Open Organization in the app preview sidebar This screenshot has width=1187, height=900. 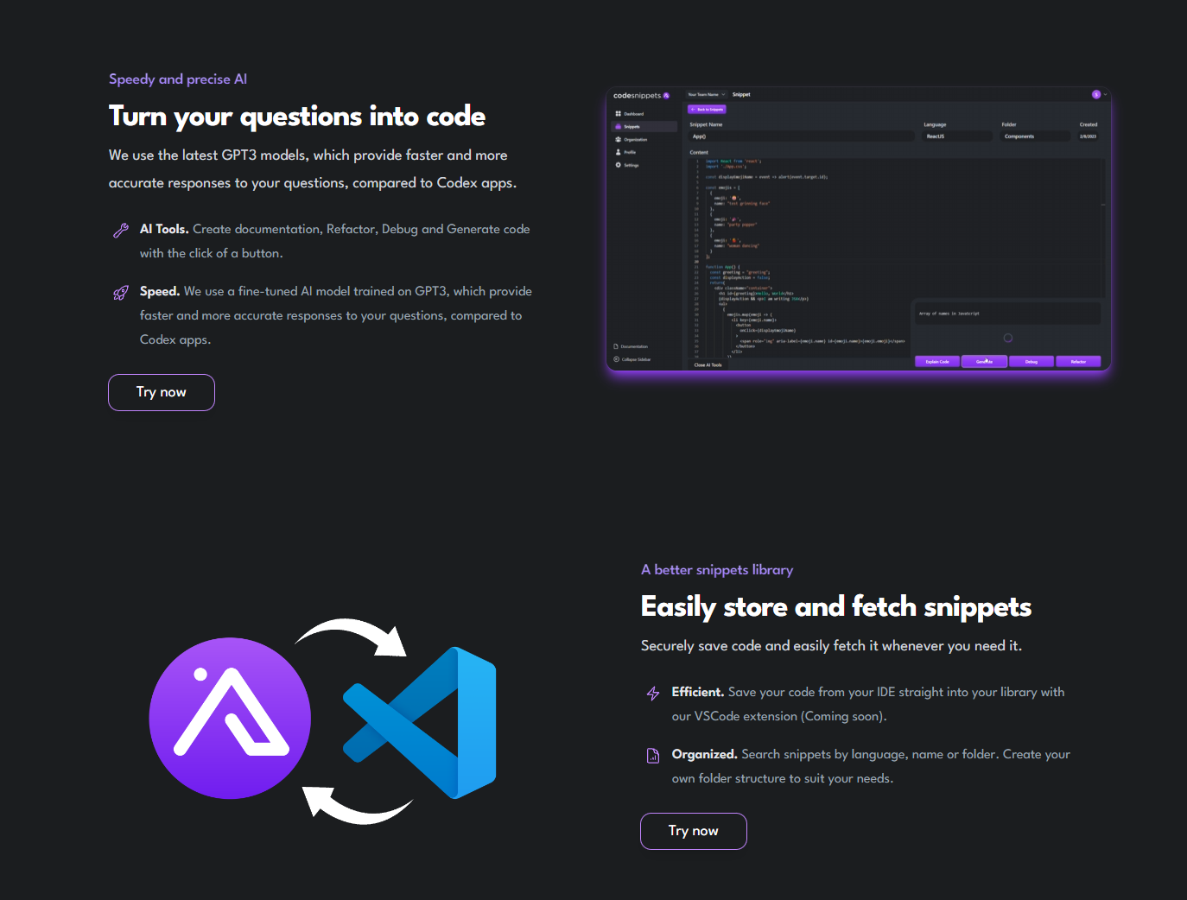[632, 139]
